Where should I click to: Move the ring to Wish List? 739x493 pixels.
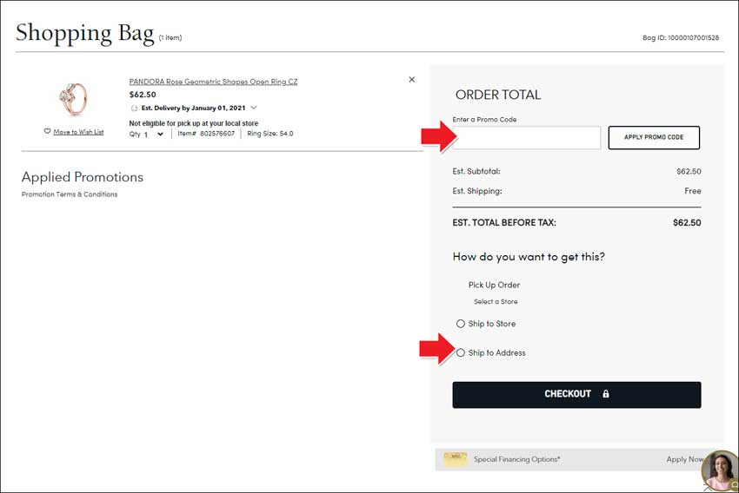78,132
